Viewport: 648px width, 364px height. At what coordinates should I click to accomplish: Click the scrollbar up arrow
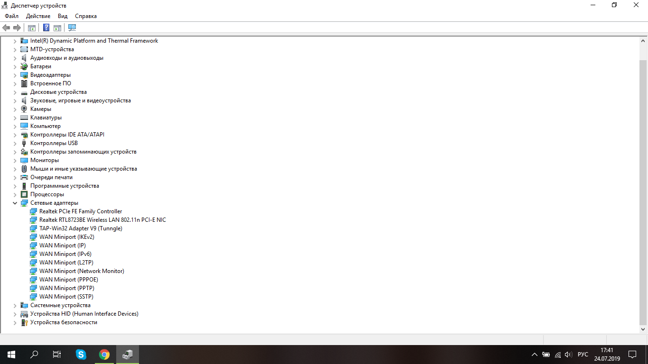click(643, 41)
